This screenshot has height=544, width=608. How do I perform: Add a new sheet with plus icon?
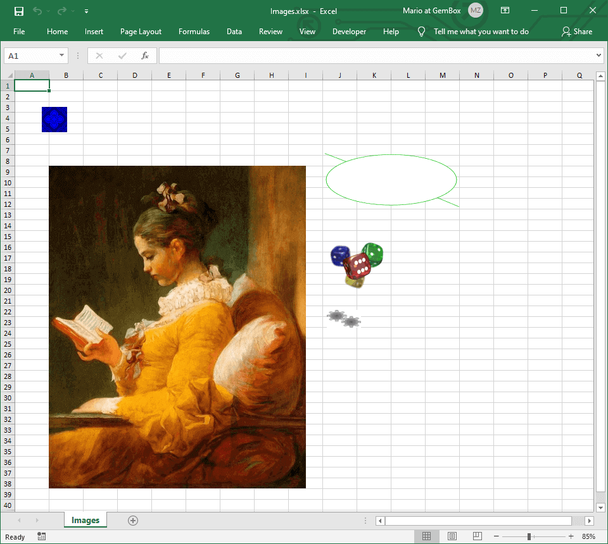pos(133,521)
